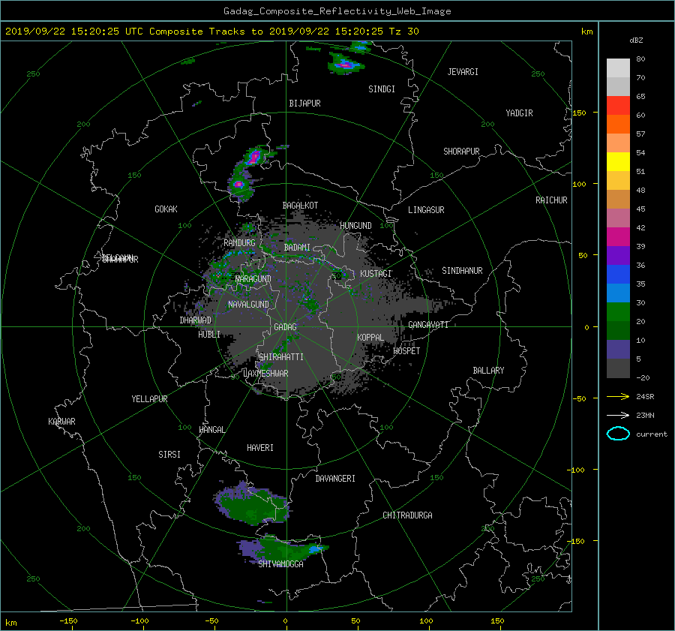Click the DHARWAD city label
The width and height of the screenshot is (675, 631).
(196, 320)
